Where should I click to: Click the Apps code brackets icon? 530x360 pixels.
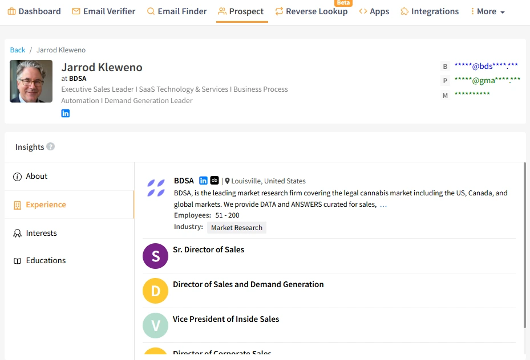(363, 11)
